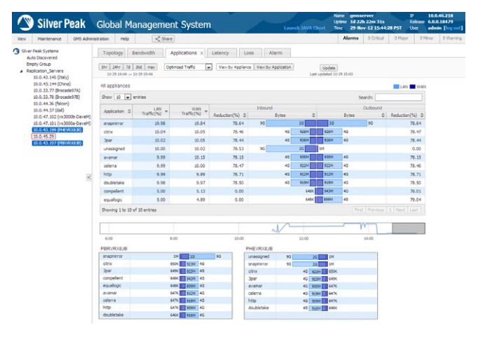Switch to the Alarm tab
This screenshot has height=337, width=478.
point(275,53)
